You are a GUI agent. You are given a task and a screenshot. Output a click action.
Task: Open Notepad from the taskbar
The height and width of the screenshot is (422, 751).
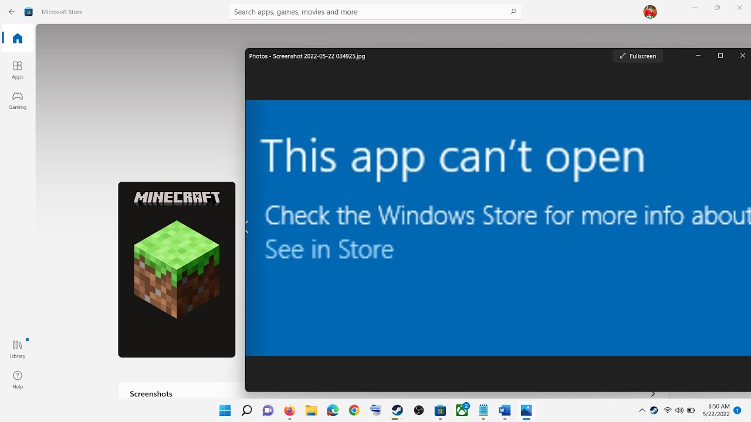pyautogui.click(x=483, y=410)
